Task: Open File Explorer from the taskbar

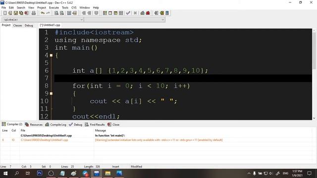Action: point(108,174)
